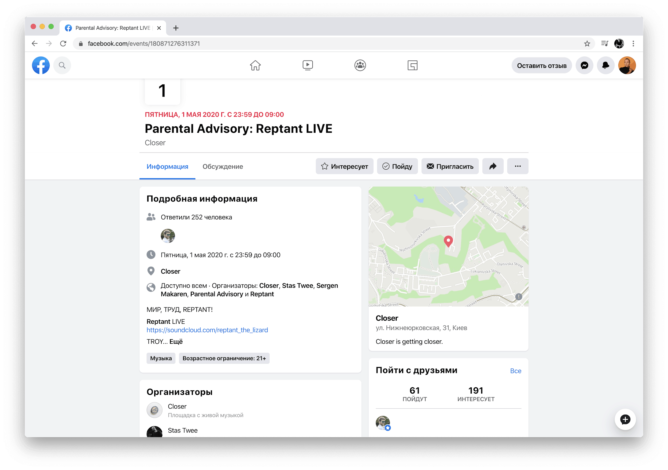Reload the page
668x470 pixels.
point(63,44)
